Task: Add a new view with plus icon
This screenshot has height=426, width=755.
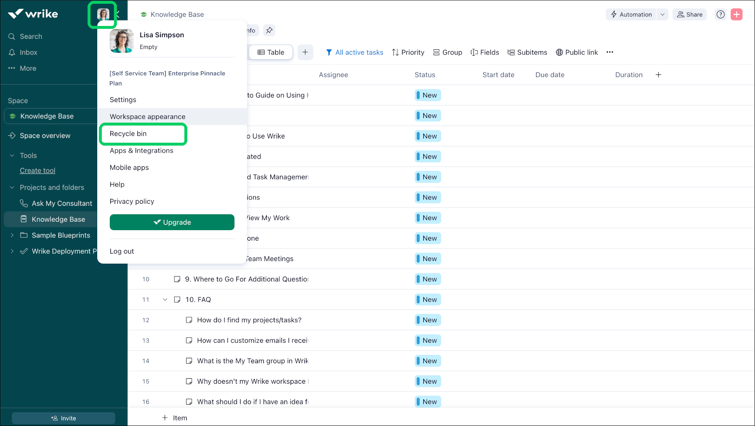Action: (x=305, y=52)
